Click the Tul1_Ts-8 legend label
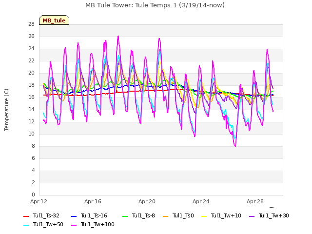The image size is (312, 234). [143, 215]
